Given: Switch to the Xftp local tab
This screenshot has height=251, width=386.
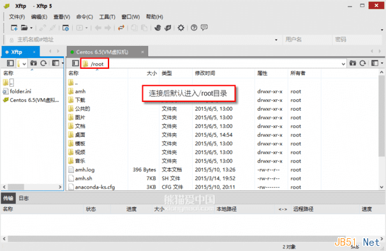Looking at the screenshot, I should (20, 52).
